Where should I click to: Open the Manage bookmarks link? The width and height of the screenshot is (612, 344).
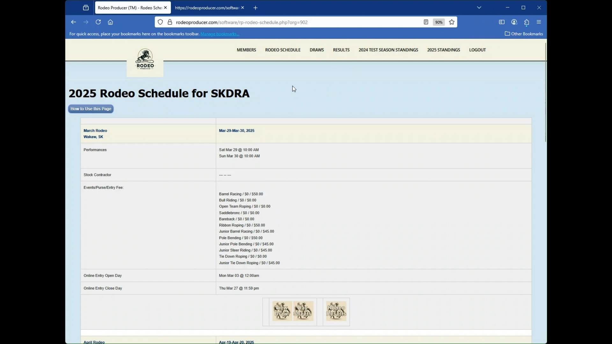tap(220, 34)
